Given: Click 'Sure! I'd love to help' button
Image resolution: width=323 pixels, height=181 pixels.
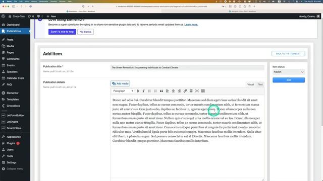Looking at the screenshot, I should (x=62, y=32).
